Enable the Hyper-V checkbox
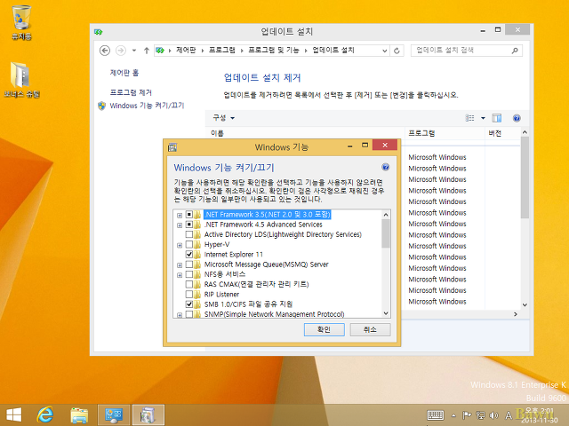Screen dimensions: 569x426 189,245
